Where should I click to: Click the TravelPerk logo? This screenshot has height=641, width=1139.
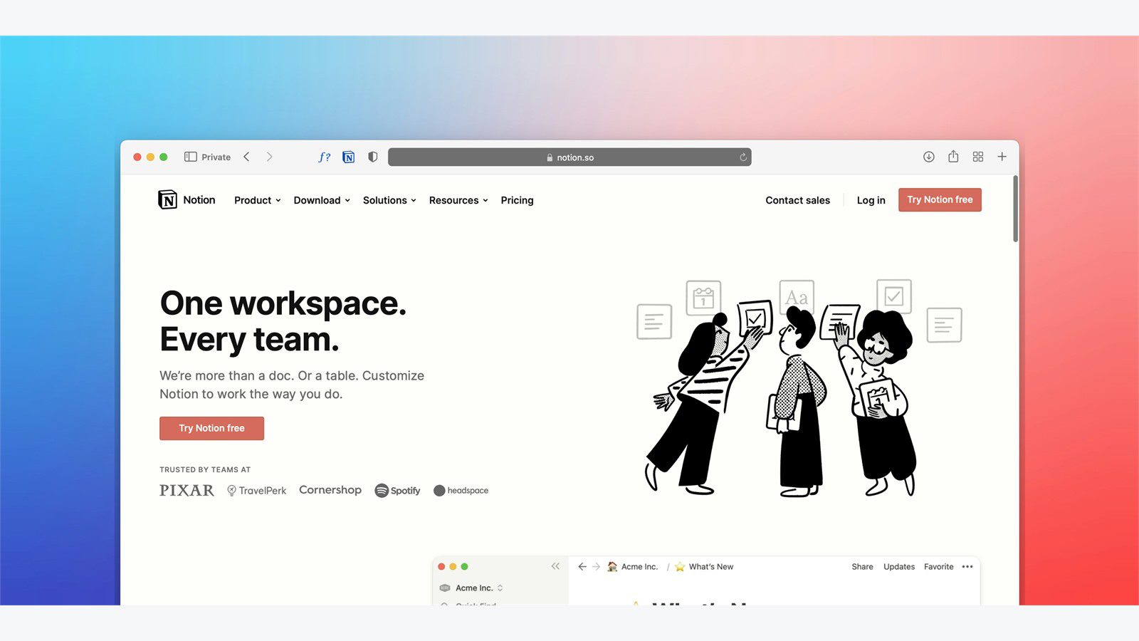256,490
